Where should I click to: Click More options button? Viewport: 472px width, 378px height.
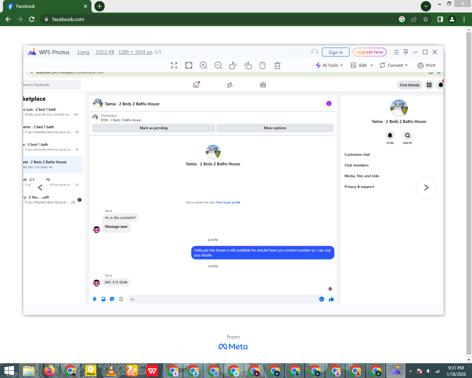(275, 128)
